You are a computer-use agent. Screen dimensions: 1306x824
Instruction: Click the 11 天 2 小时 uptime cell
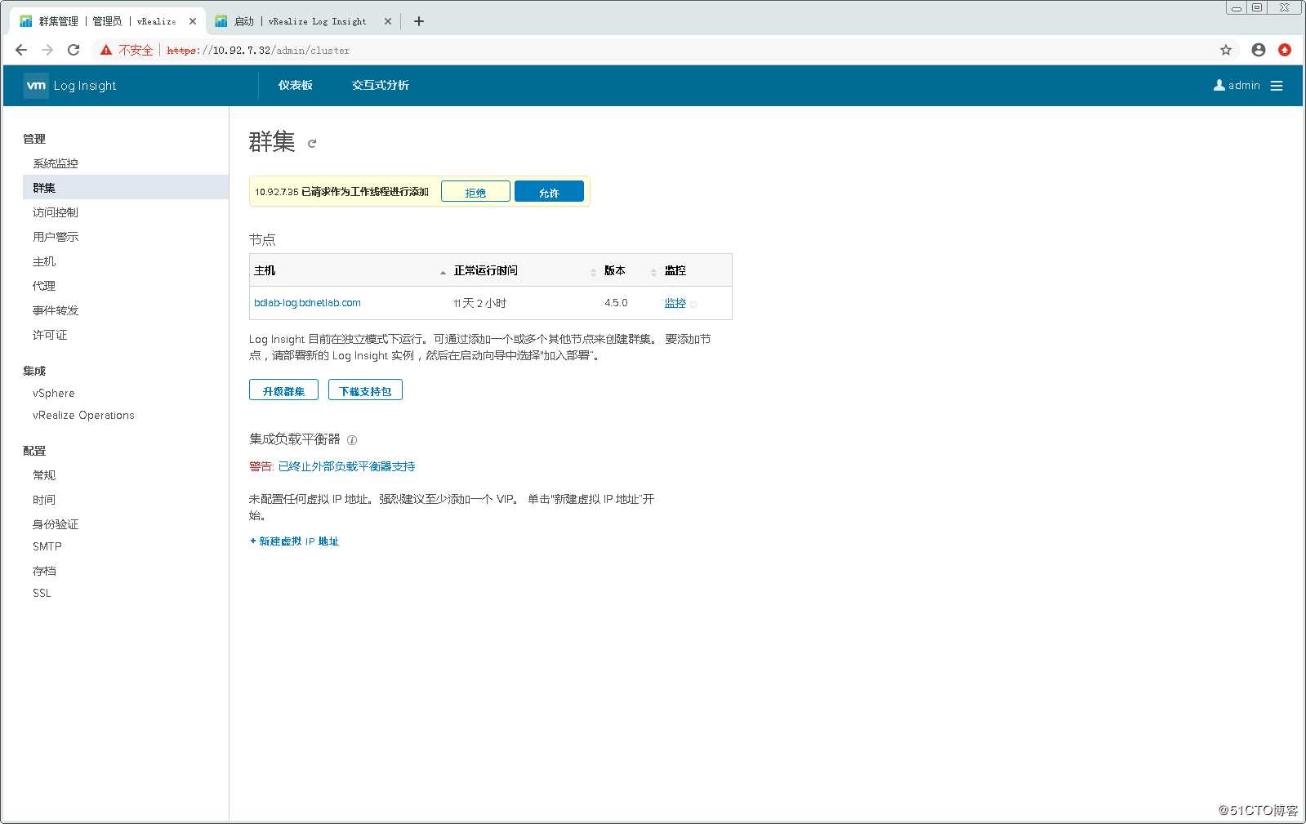click(479, 303)
